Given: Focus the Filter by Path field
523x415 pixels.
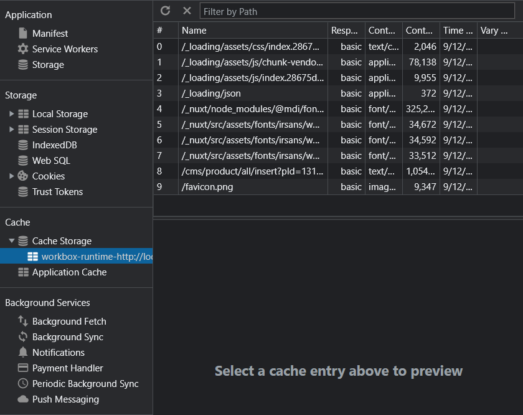Looking at the screenshot, I should click(357, 11).
